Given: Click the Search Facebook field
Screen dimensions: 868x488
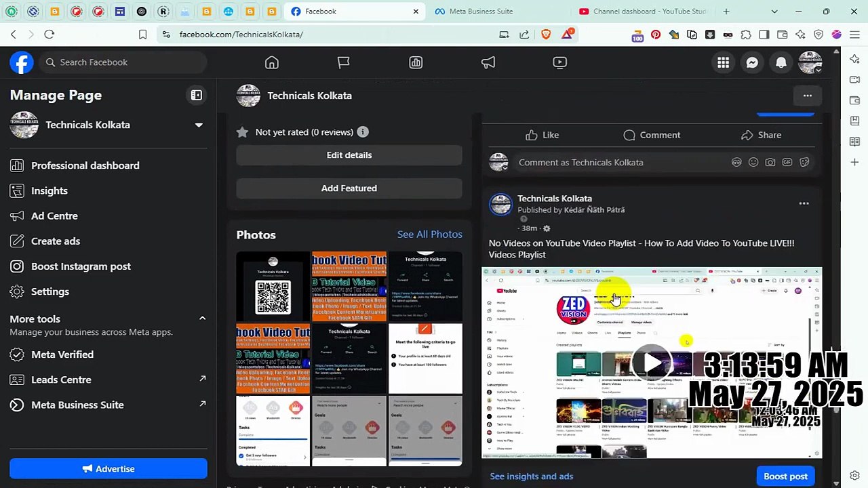Looking at the screenshot, I should coord(122,62).
